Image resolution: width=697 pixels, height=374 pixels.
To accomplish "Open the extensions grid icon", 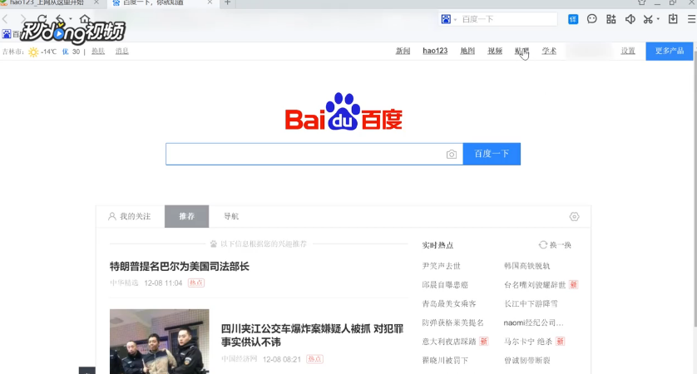I will (x=611, y=19).
